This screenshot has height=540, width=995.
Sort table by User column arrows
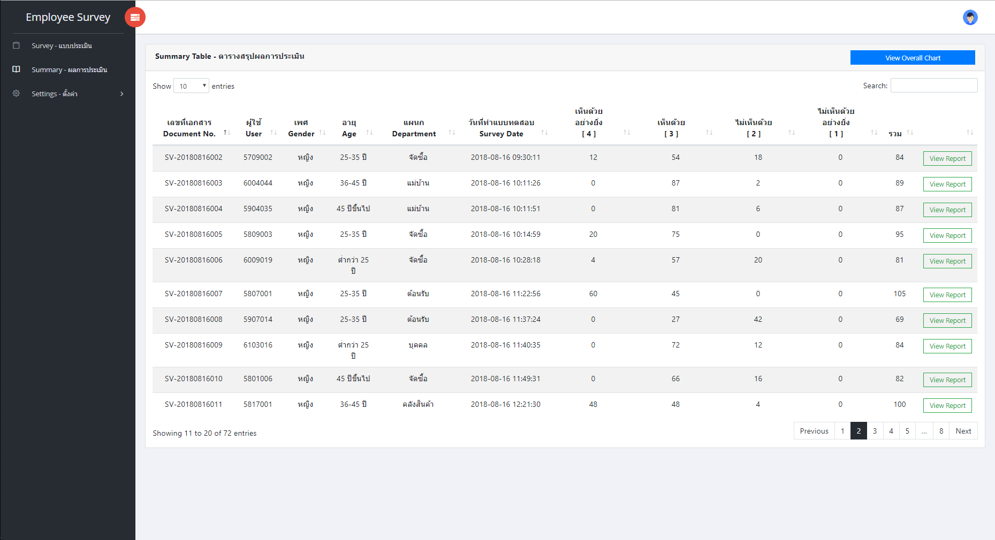coord(274,133)
